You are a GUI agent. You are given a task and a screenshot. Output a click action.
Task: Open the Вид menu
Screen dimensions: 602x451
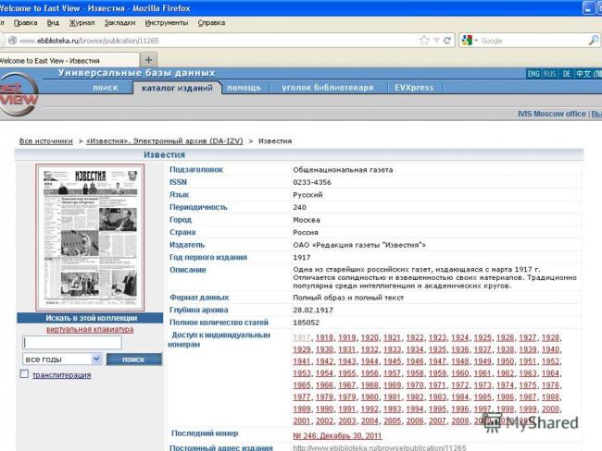tap(53, 23)
